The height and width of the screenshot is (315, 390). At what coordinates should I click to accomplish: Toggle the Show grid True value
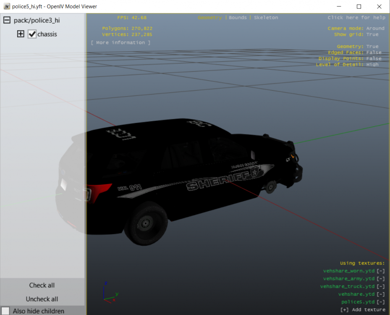pos(372,34)
